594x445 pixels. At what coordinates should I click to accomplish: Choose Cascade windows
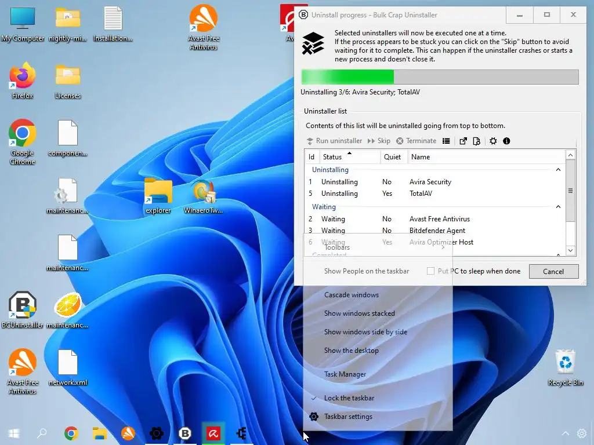click(378, 295)
